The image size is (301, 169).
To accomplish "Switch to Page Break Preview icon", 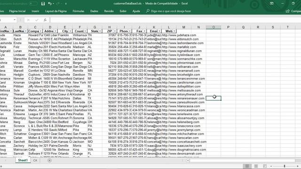I will pyautogui.click(x=265, y=166).
